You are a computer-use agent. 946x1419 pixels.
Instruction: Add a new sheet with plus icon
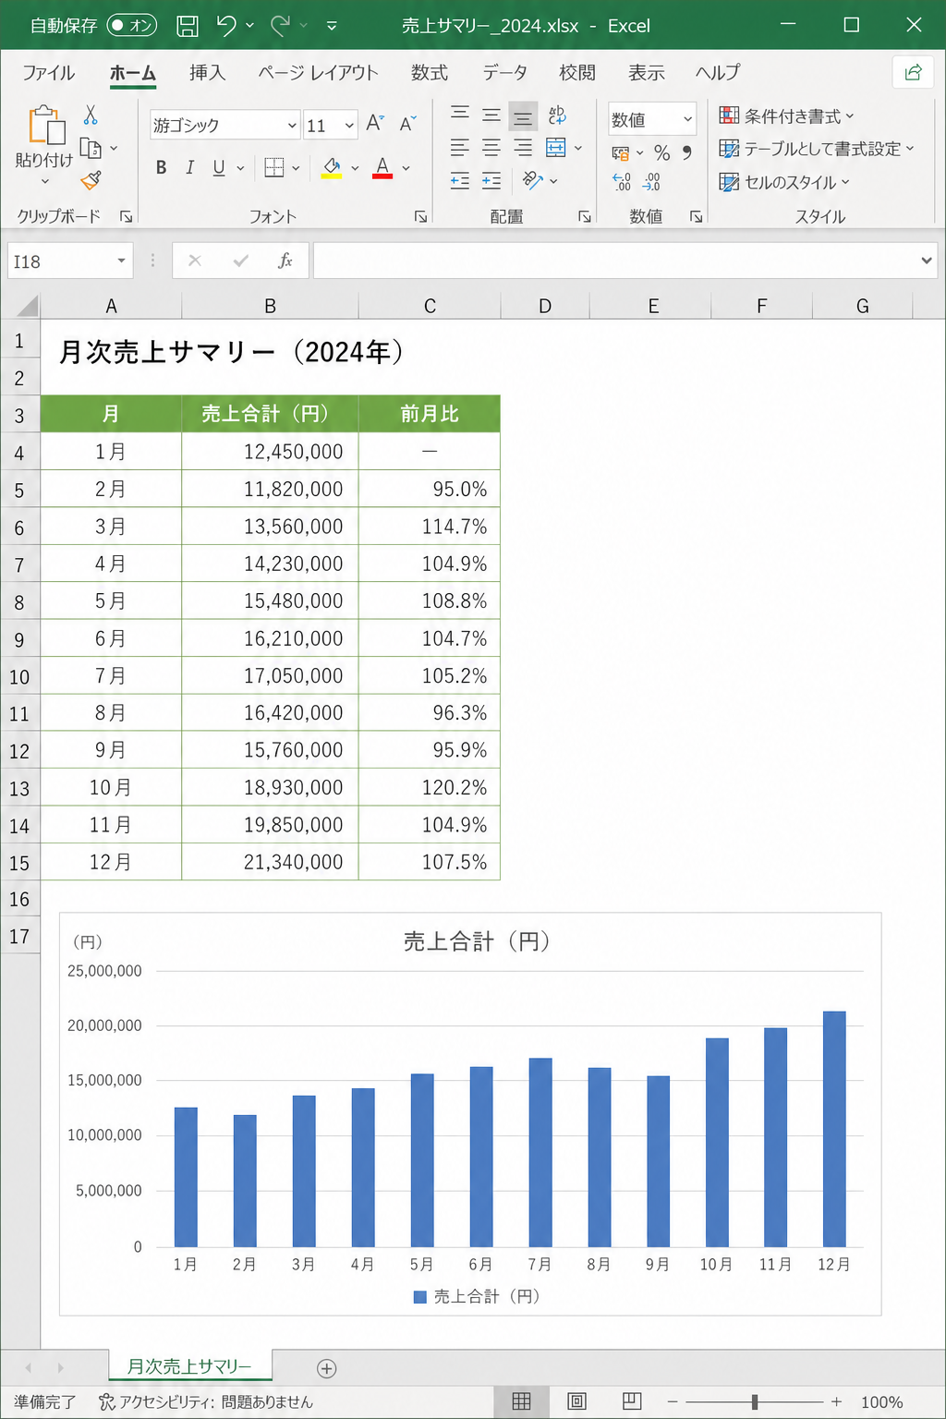(326, 1368)
